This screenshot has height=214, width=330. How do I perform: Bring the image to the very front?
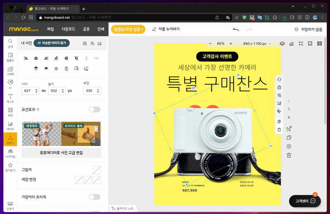click(x=36, y=68)
